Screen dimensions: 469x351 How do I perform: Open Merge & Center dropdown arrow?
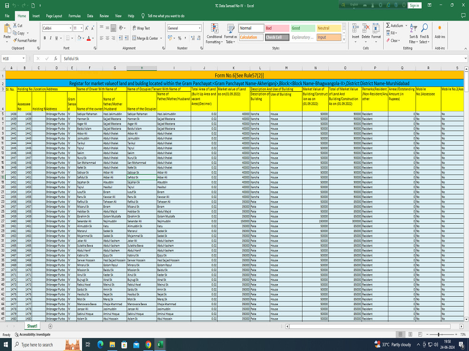[x=161, y=38]
